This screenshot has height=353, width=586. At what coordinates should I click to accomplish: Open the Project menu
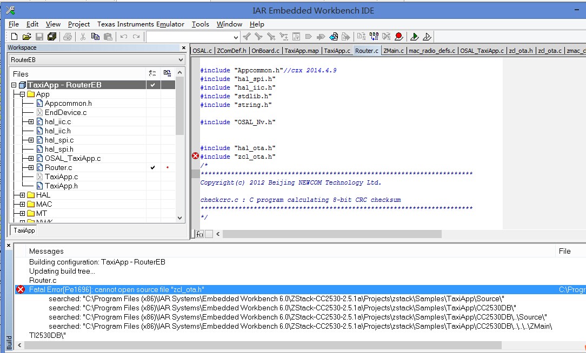tap(79, 24)
